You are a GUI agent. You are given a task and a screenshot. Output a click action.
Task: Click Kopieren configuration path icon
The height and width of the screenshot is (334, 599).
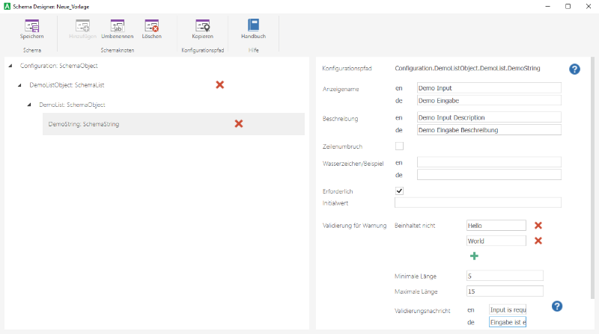[x=202, y=26]
